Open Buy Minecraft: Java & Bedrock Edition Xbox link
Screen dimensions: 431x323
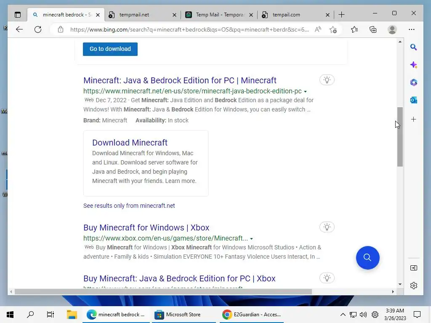tap(179, 278)
